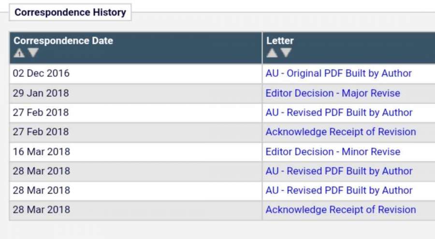This screenshot has width=435, height=239.
Task: Sort Correspondence Date column ascending
Action: point(19,53)
